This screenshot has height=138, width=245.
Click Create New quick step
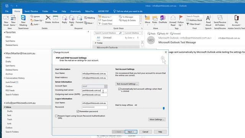pos(106,24)
